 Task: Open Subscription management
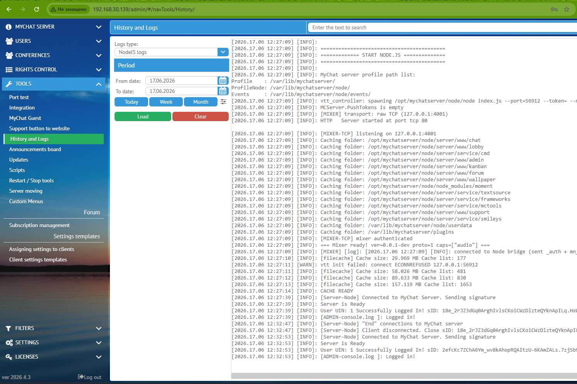click(39, 226)
